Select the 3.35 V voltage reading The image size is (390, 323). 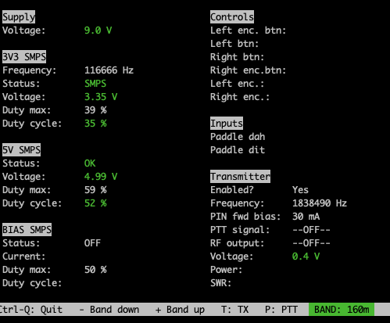[101, 97]
